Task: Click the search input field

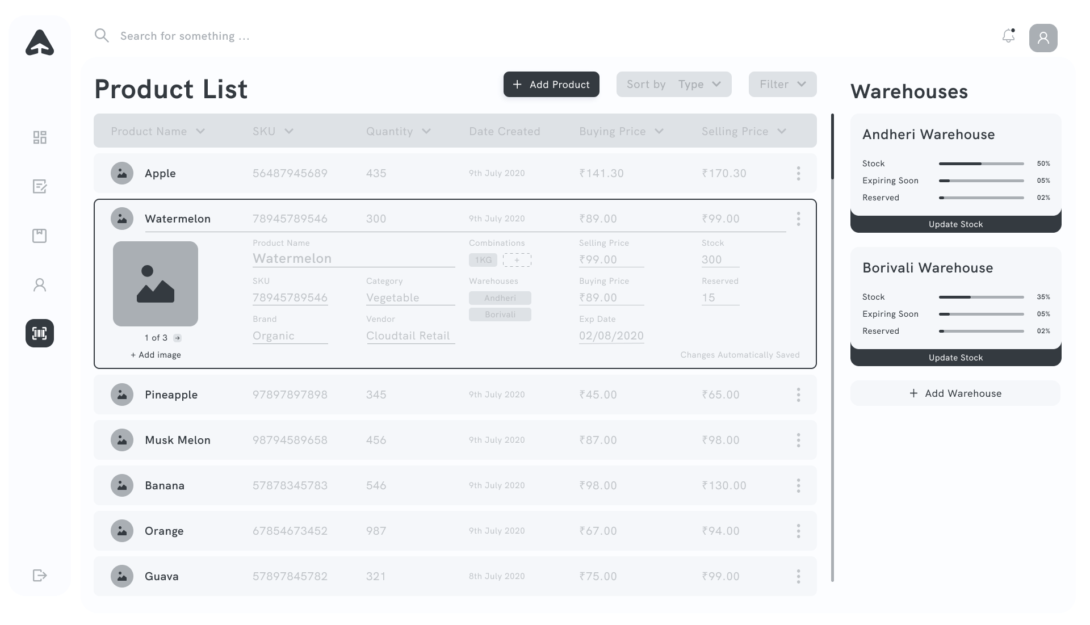Action: (x=185, y=36)
